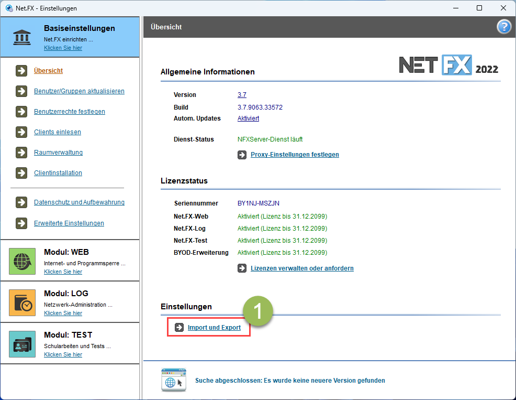Image resolution: width=516 pixels, height=400 pixels.
Task: Click the arrow icon beside Übersicht
Action: pyautogui.click(x=21, y=71)
